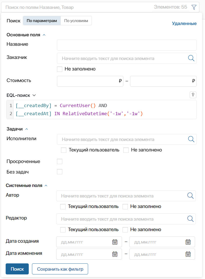Click the Стоимость maximum field
The height and width of the screenshot is (279, 205).
click(x=163, y=81)
